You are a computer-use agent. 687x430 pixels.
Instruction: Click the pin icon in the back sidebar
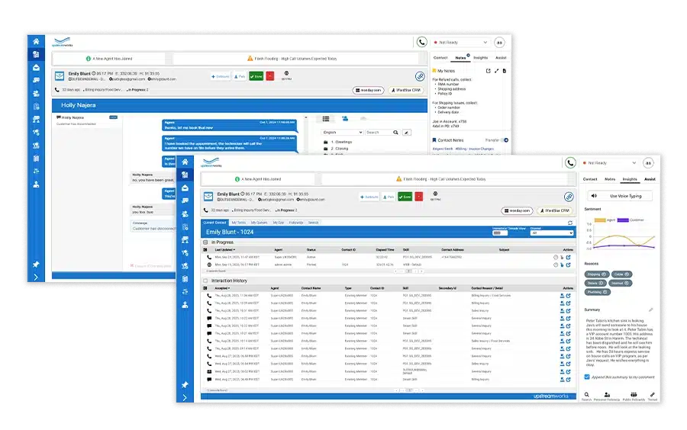pyautogui.click(x=35, y=264)
